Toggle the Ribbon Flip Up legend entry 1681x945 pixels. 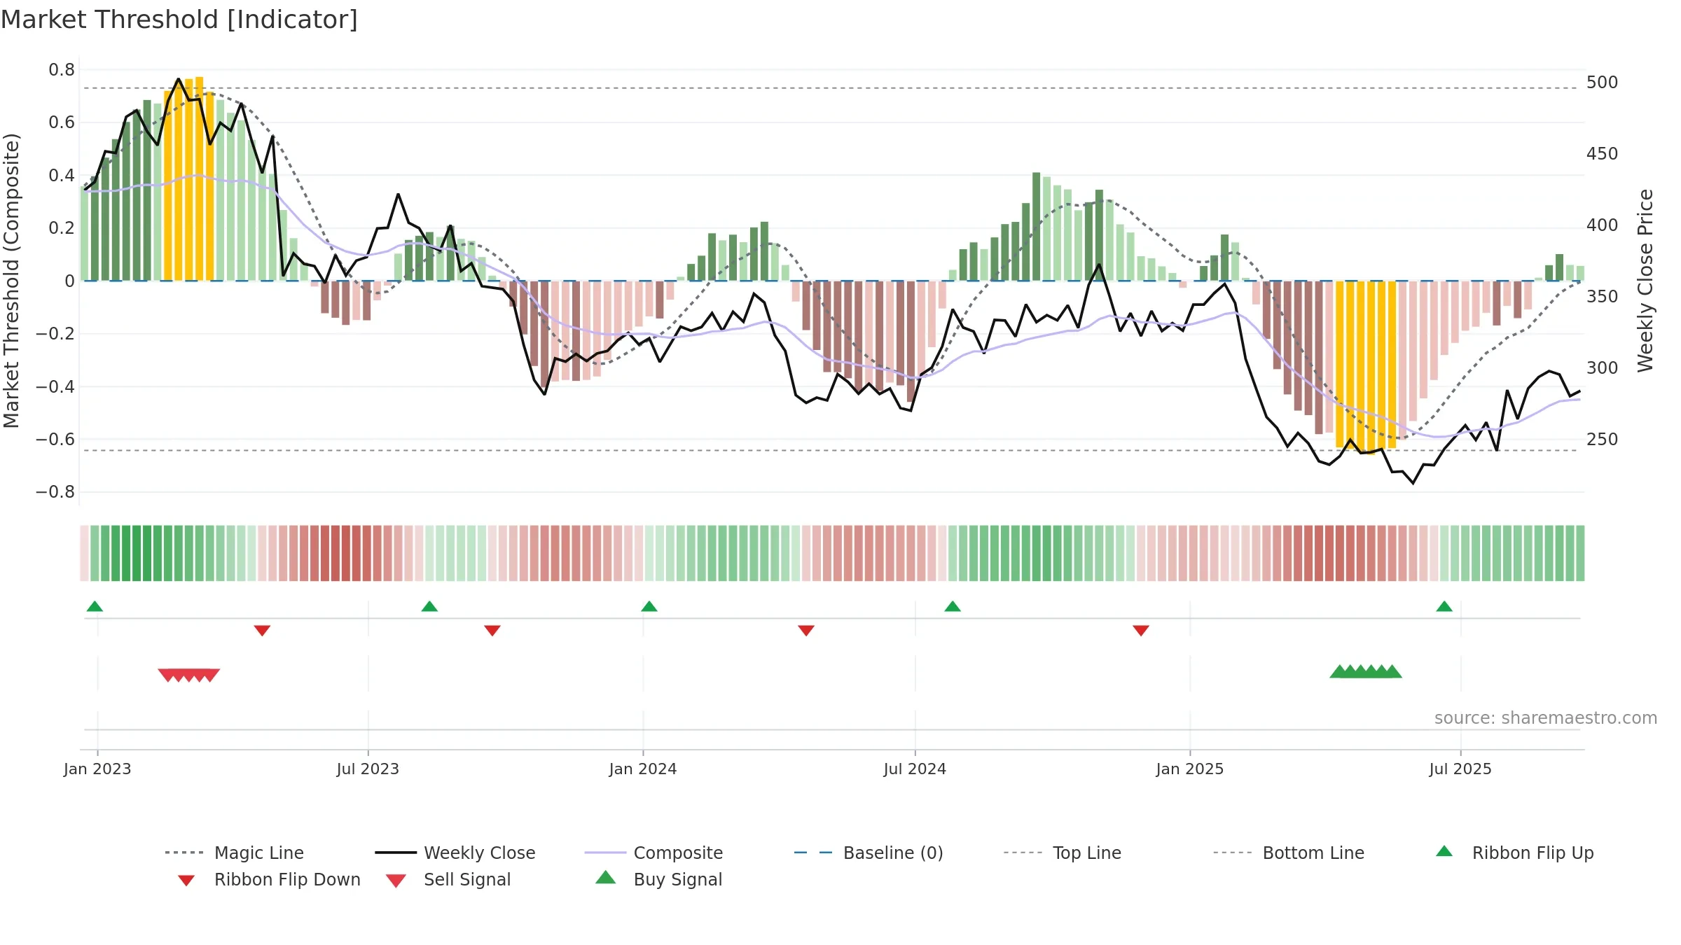click(1515, 853)
